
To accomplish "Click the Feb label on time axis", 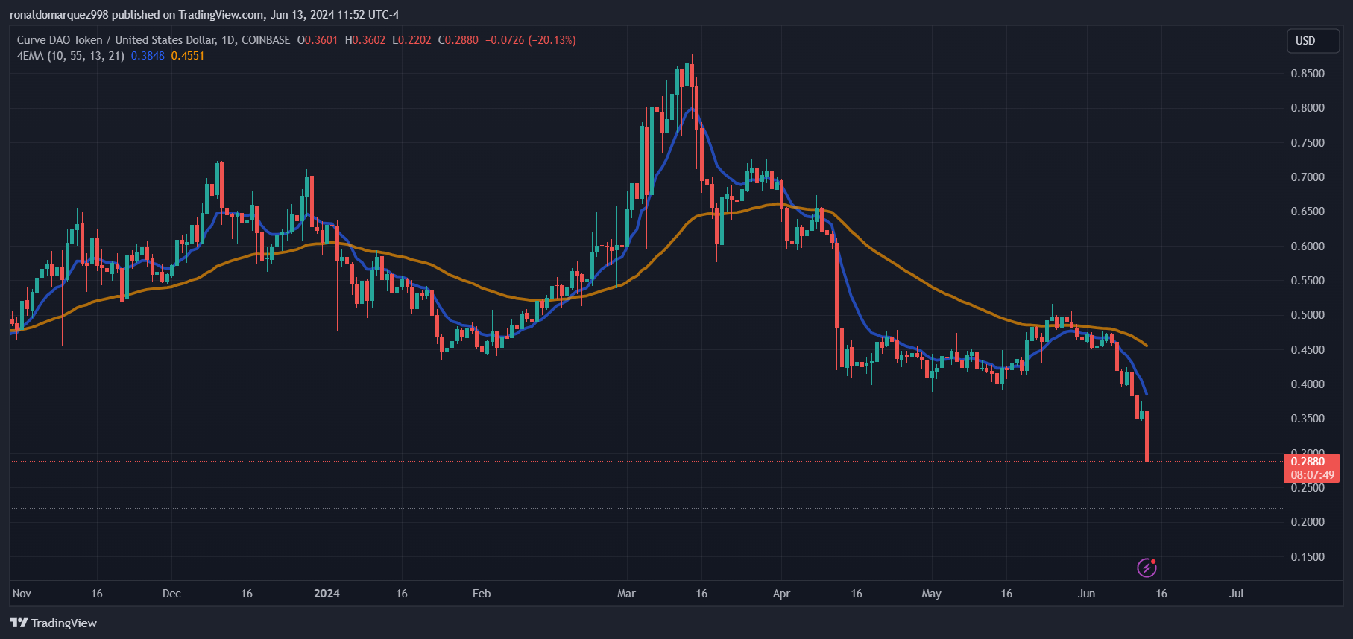I will tap(482, 594).
